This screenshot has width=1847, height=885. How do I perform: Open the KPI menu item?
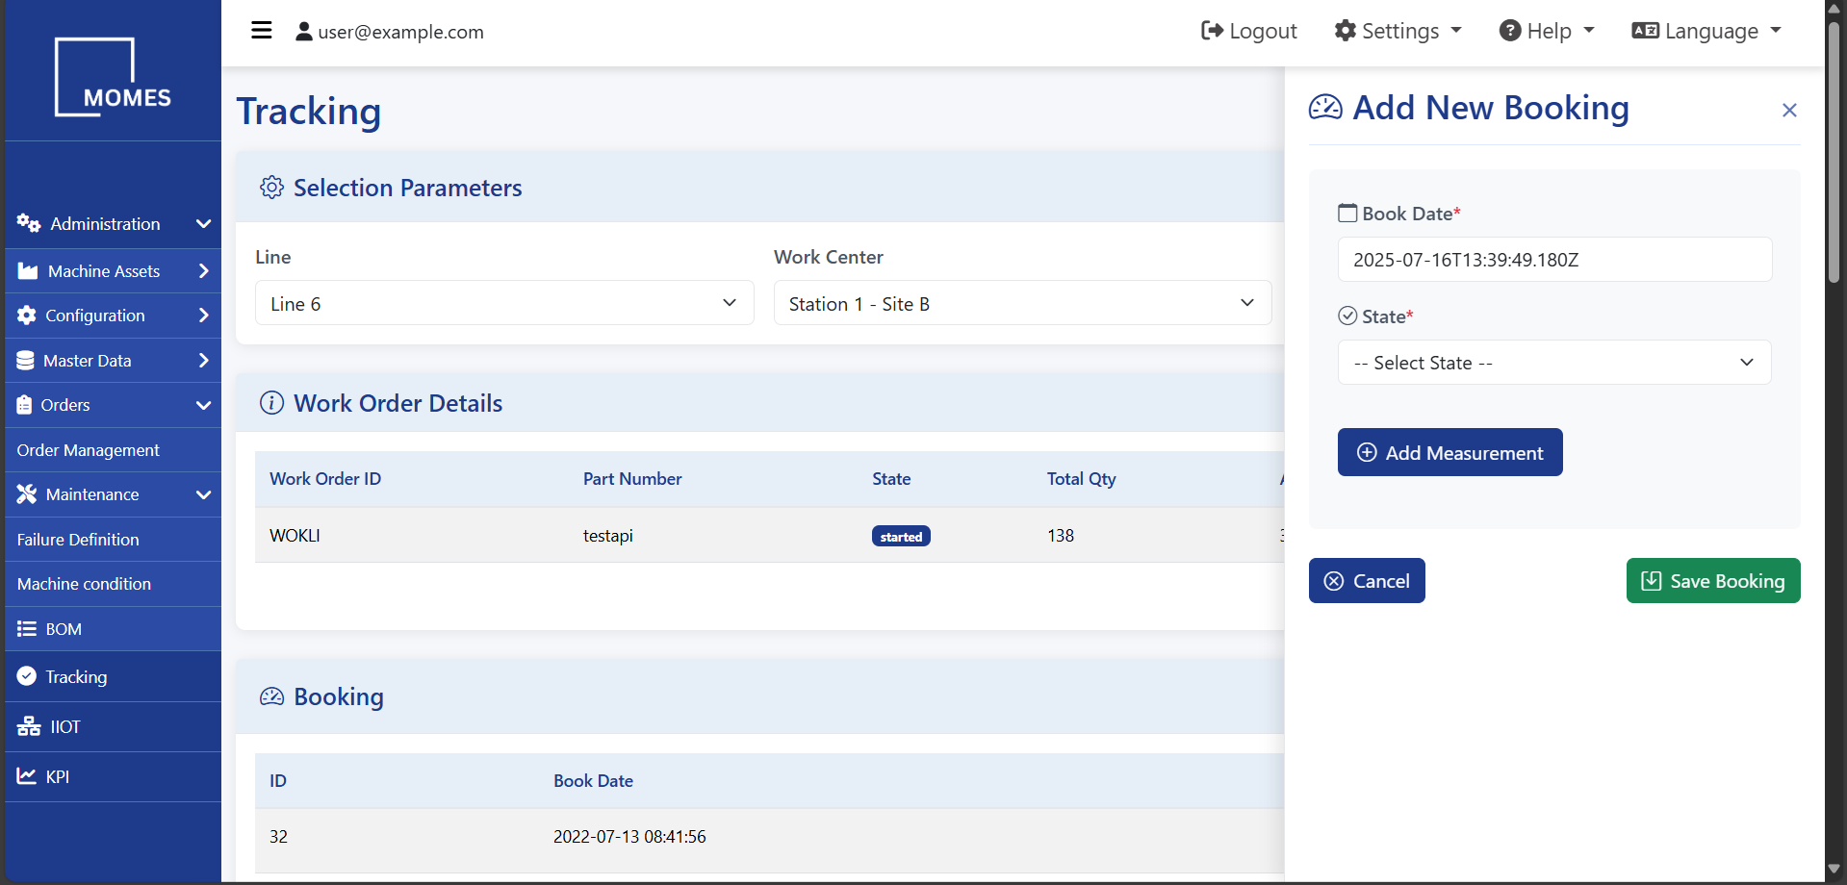click(x=113, y=776)
